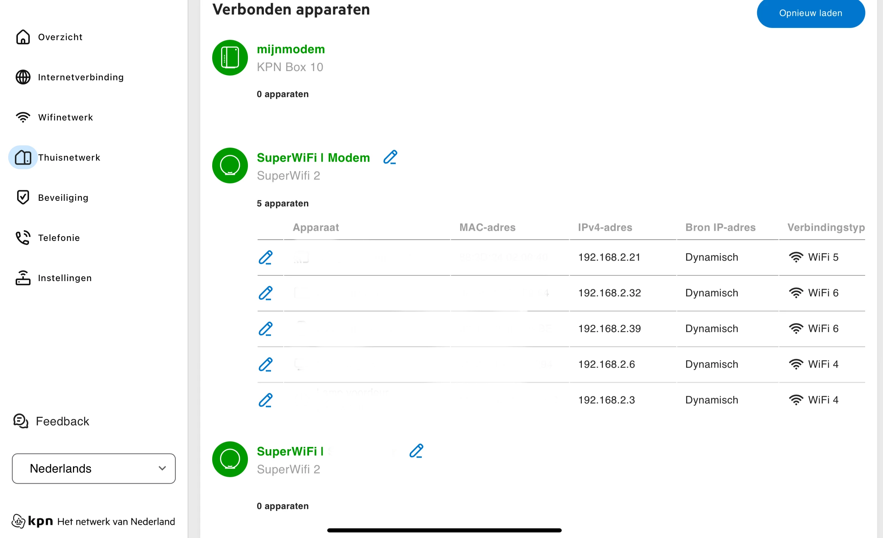Screen dimensions: 883x538
Task: Click the green SuperWiFi I Modem circle icon
Action: [230, 165]
